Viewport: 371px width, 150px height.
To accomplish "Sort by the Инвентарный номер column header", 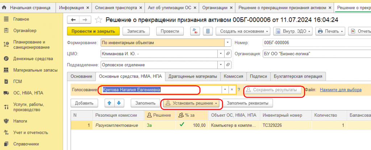I will [286, 115].
